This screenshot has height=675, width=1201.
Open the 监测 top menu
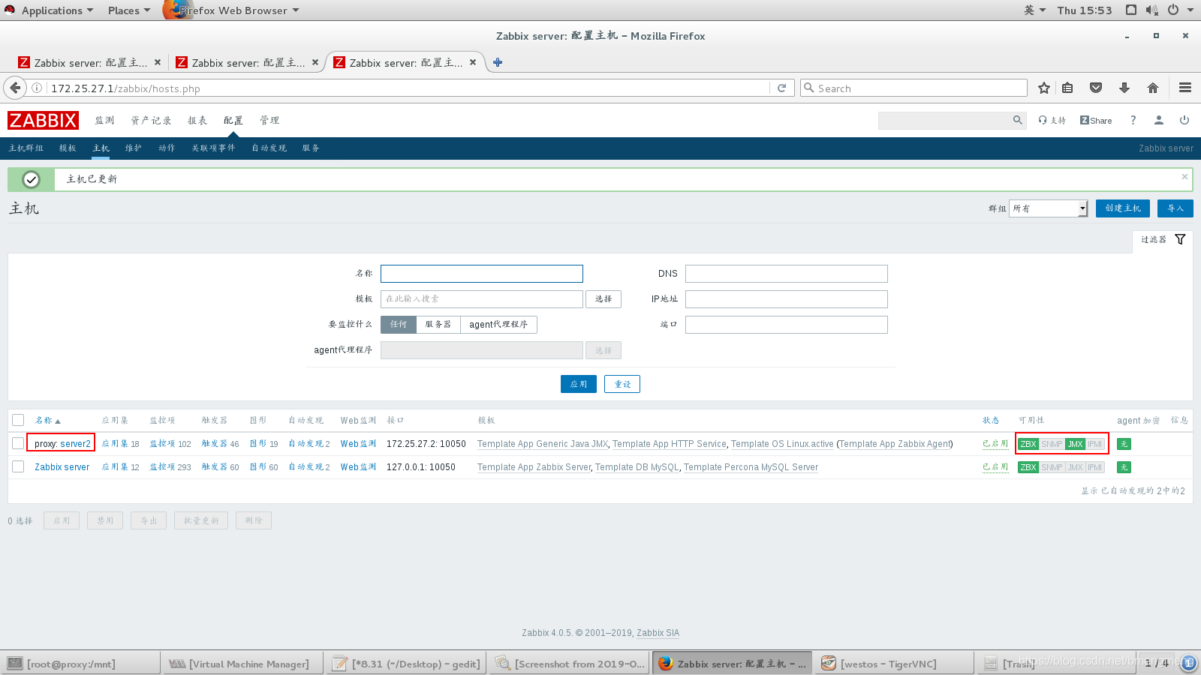point(104,120)
